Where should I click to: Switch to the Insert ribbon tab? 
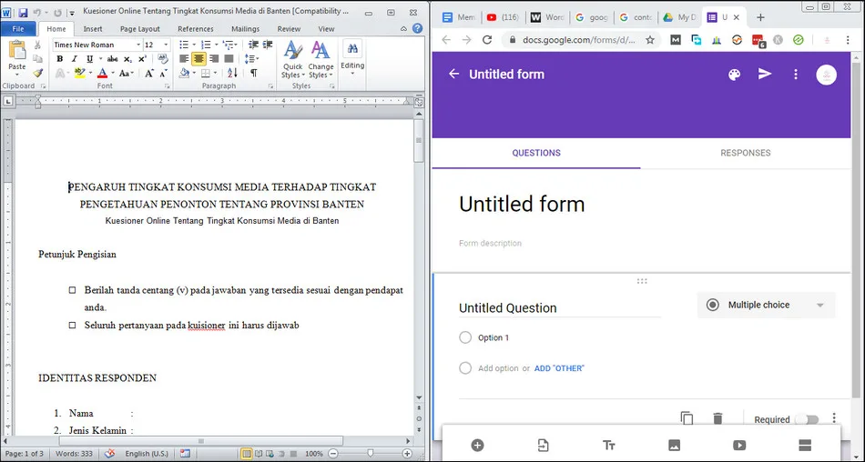tap(93, 29)
